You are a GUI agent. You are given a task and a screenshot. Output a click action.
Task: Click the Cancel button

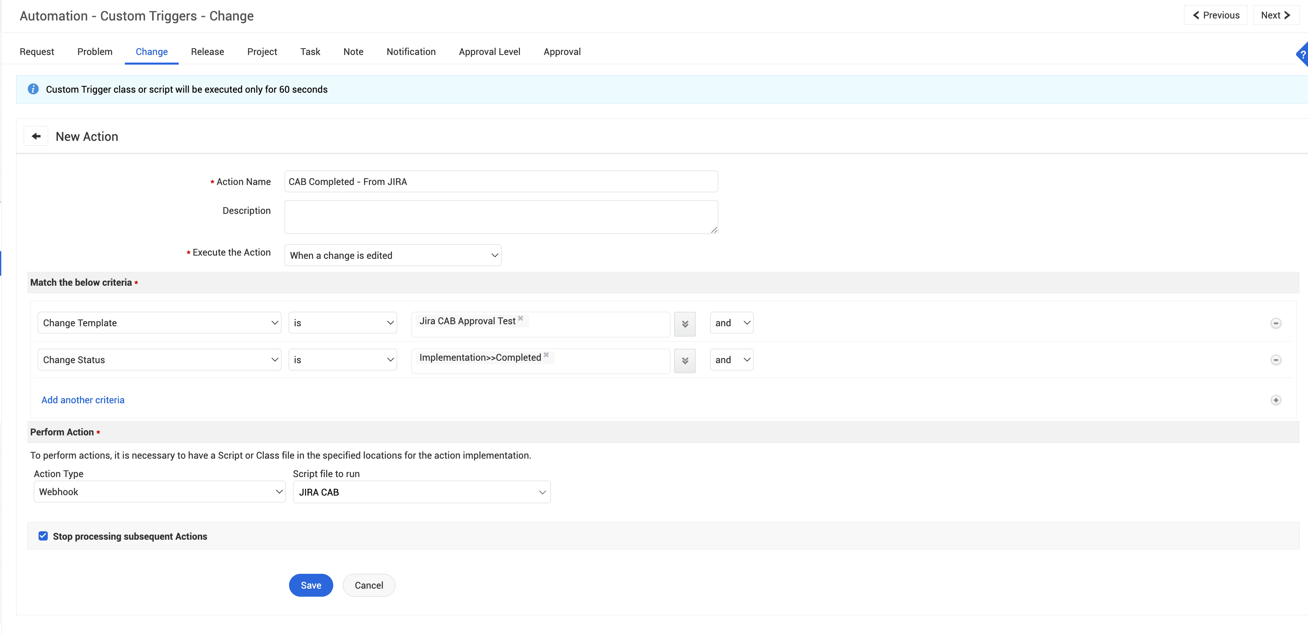click(369, 585)
